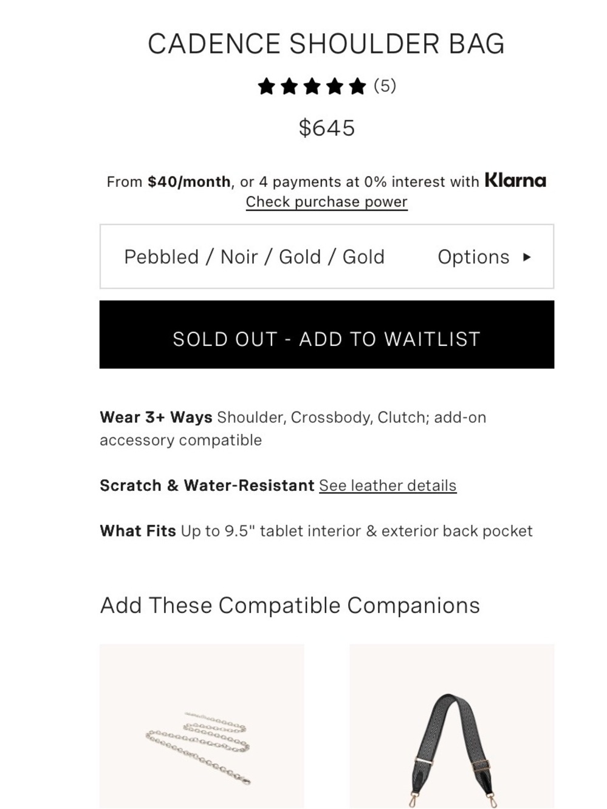Open Check purchase power link
This screenshot has width=607, height=809.
click(x=326, y=202)
